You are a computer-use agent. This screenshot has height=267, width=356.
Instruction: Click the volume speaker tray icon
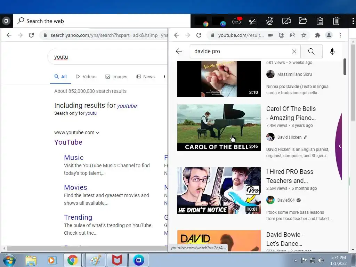[x=321, y=260]
